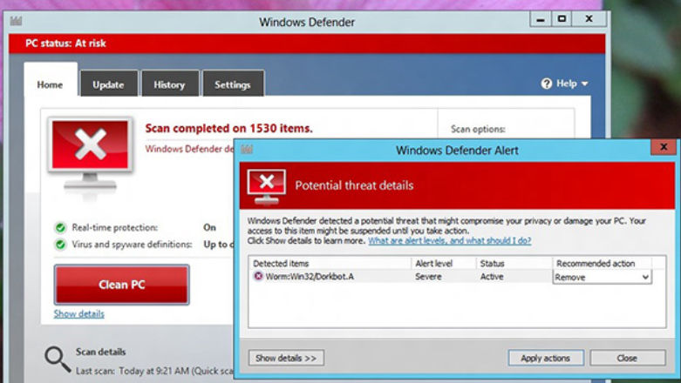The width and height of the screenshot is (681, 383).
Task: Click the Close button in alert dialog
Action: coord(627,358)
